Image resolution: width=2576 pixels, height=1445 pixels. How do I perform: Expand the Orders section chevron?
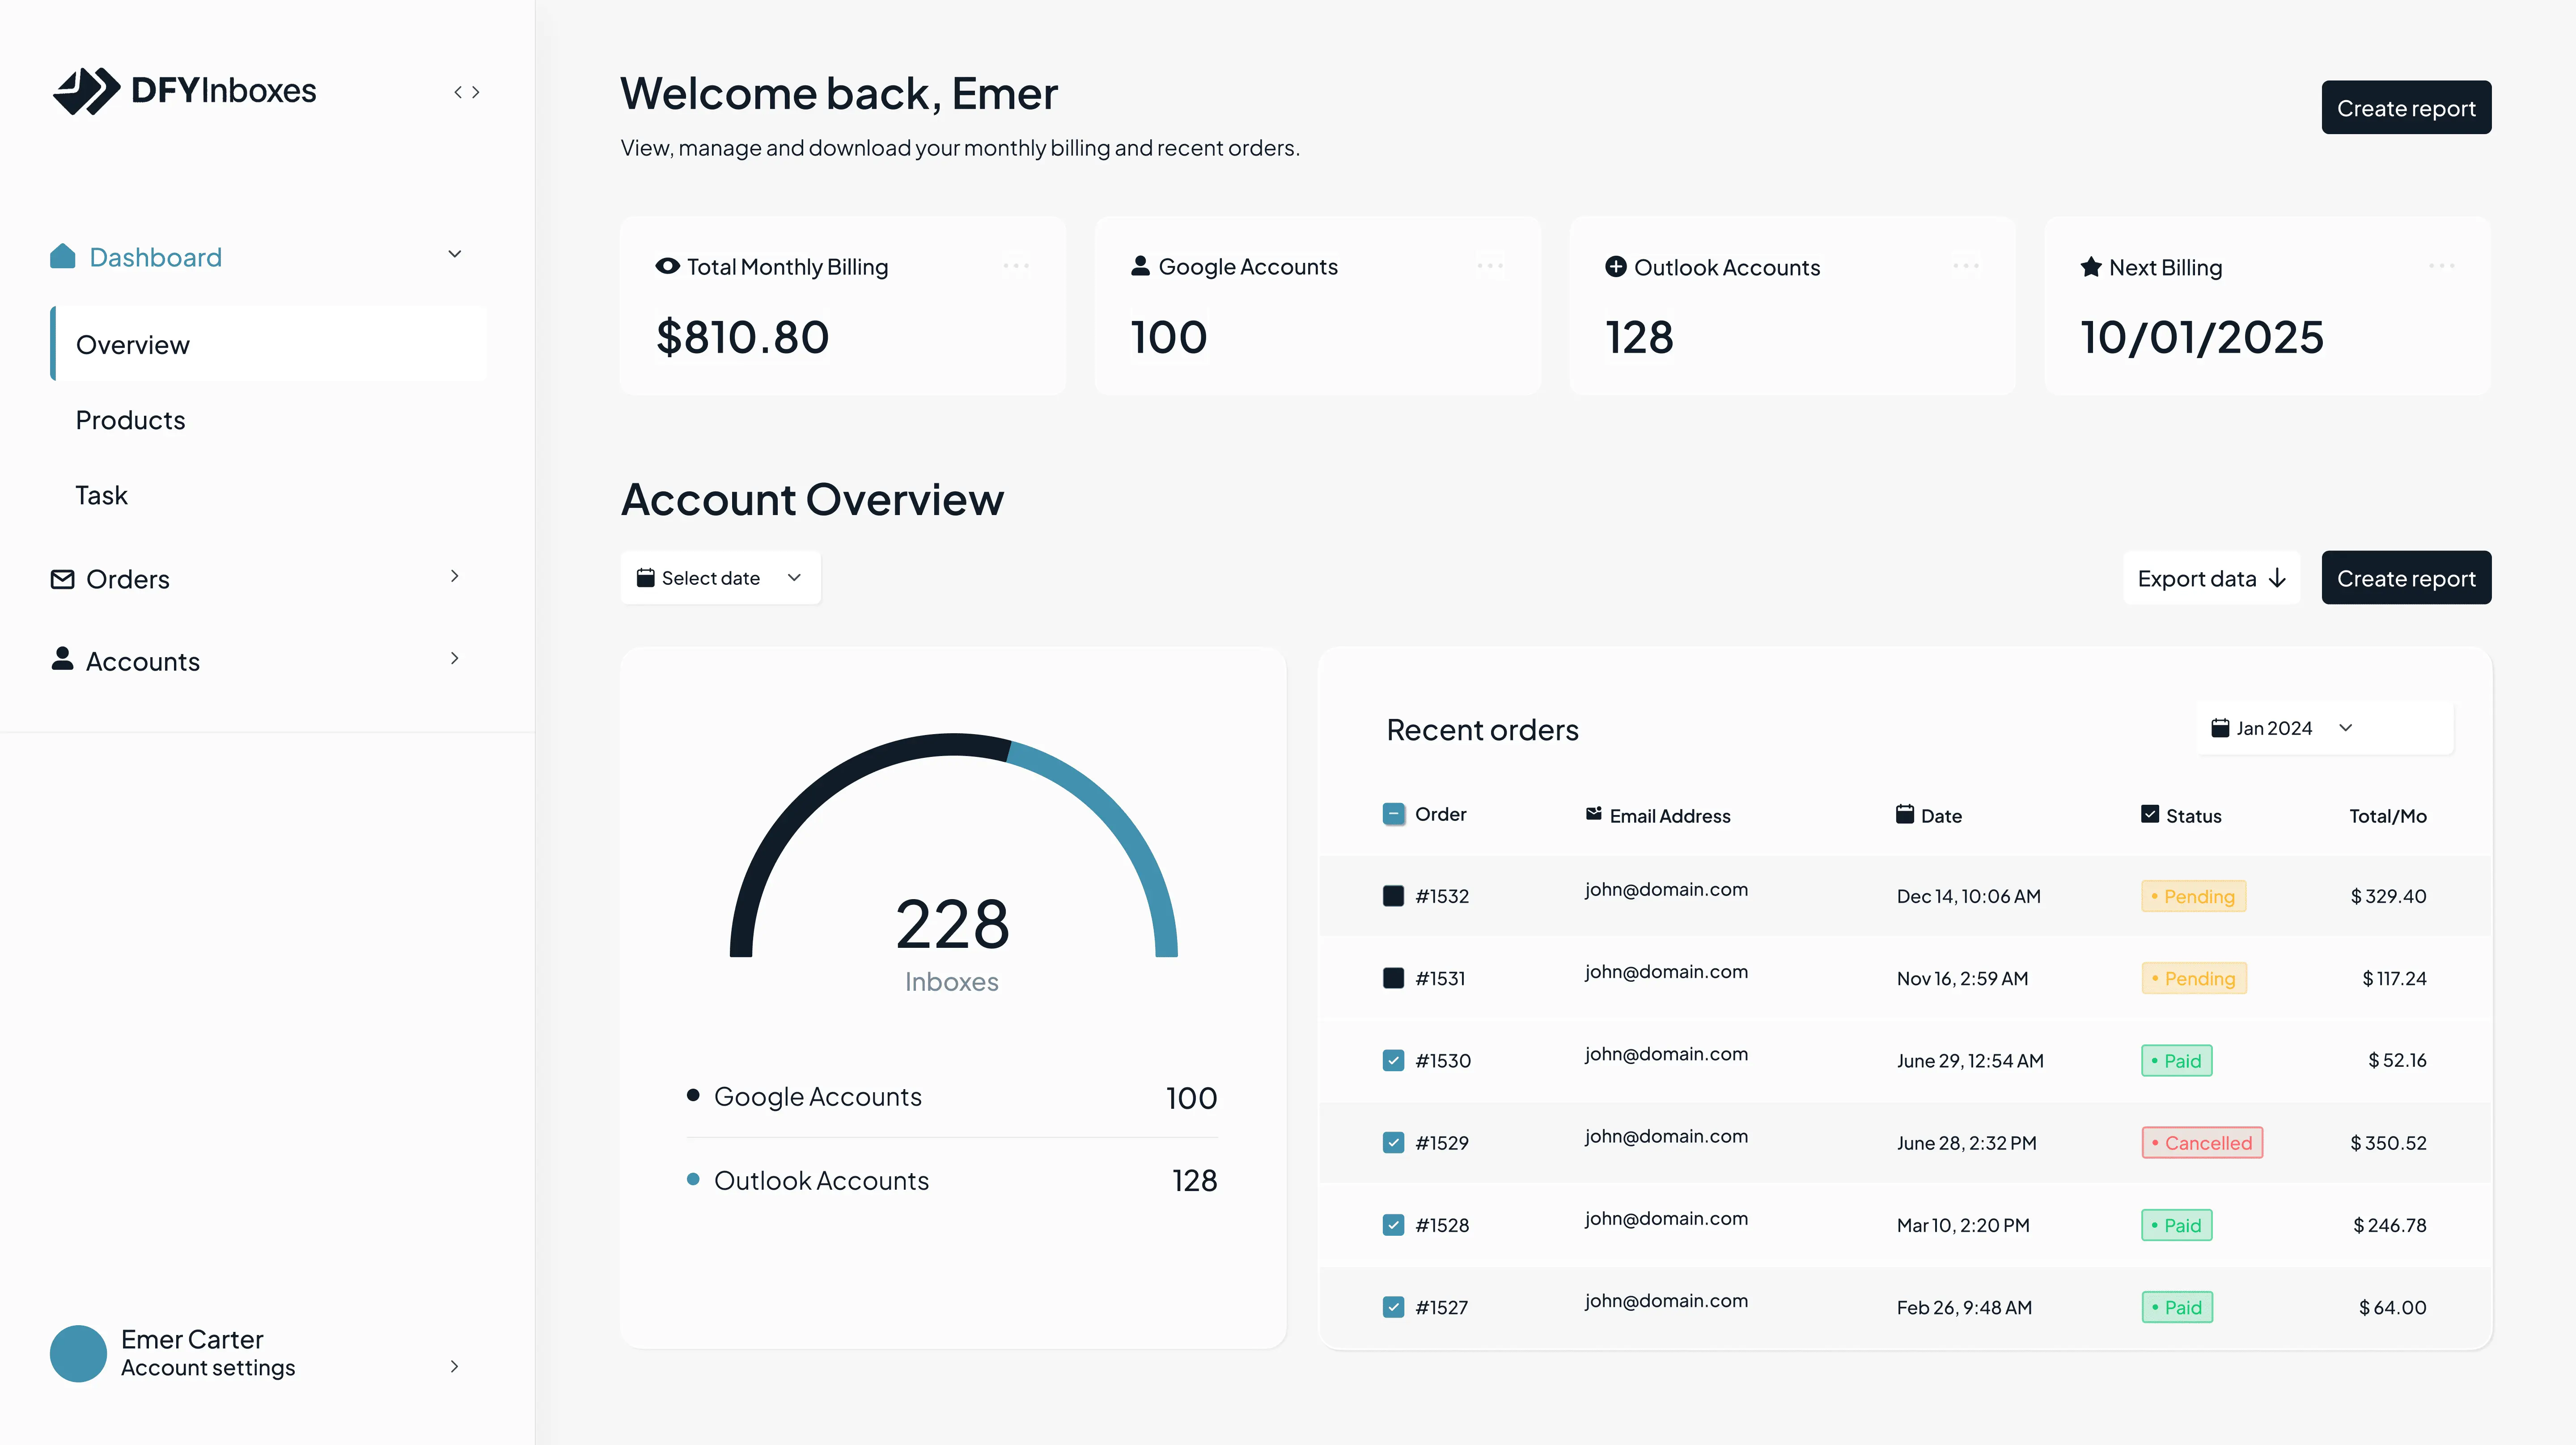pyautogui.click(x=455, y=576)
